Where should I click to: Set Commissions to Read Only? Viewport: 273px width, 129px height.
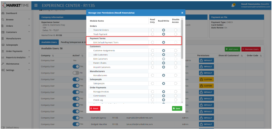tap(153, 96)
